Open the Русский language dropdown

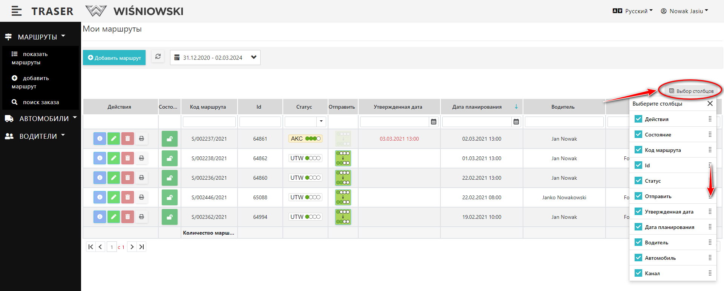633,11
